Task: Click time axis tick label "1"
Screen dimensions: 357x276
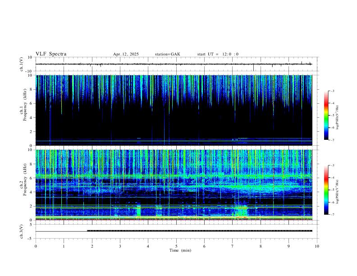Action: point(64,246)
